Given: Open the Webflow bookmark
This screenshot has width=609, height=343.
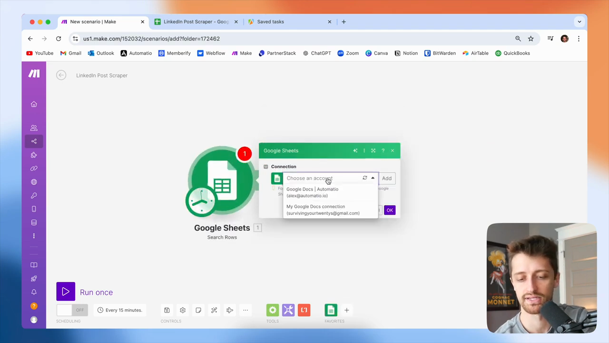Looking at the screenshot, I should [x=211, y=53].
